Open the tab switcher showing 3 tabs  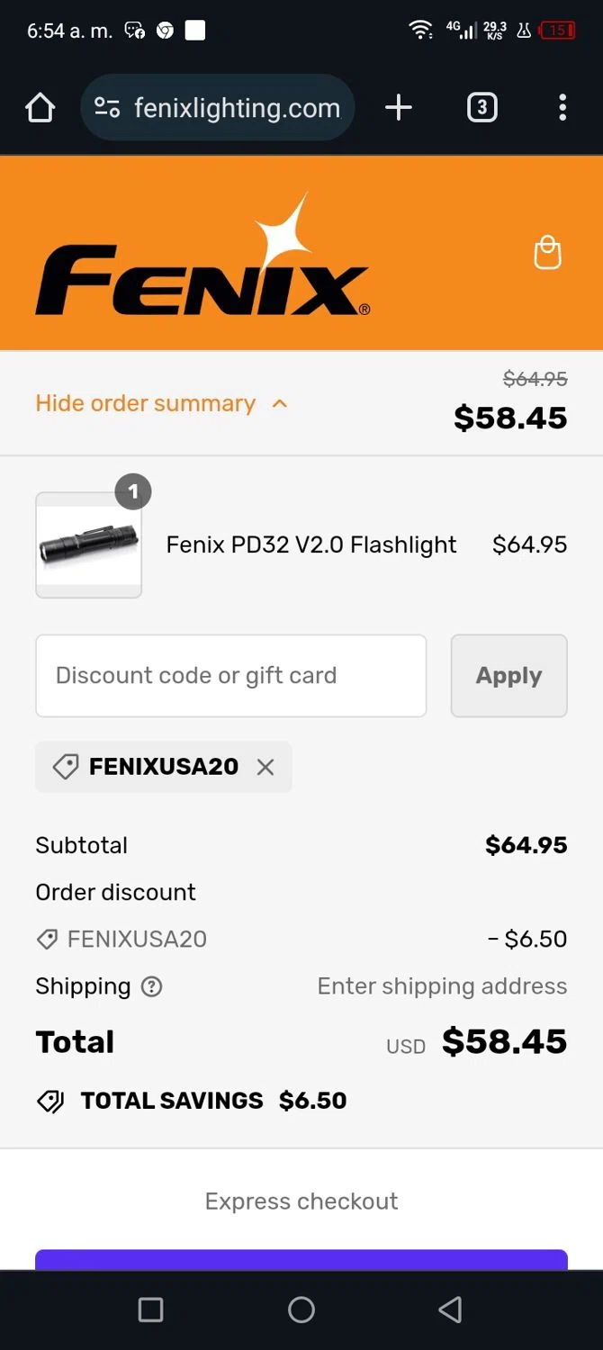481,108
